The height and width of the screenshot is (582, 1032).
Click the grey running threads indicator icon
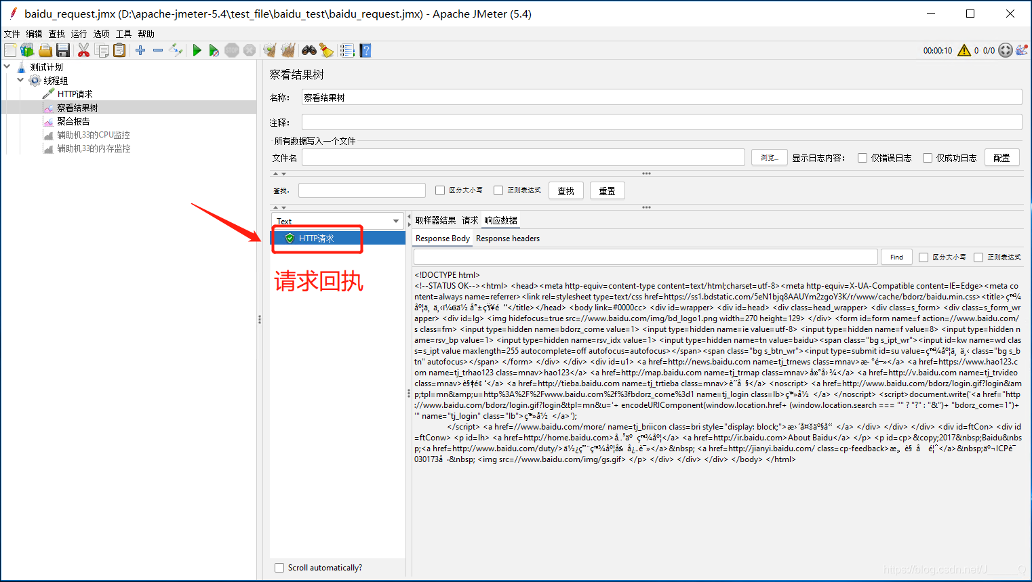point(1006,50)
